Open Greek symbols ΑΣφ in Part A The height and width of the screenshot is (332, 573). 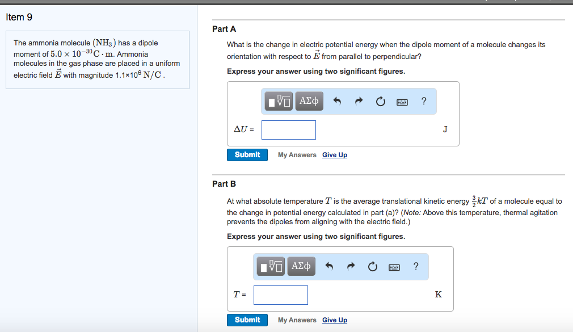coord(309,100)
